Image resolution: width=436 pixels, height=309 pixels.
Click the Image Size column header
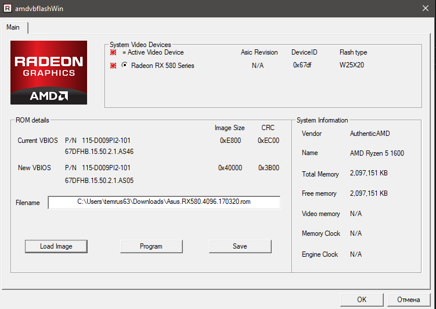[230, 128]
